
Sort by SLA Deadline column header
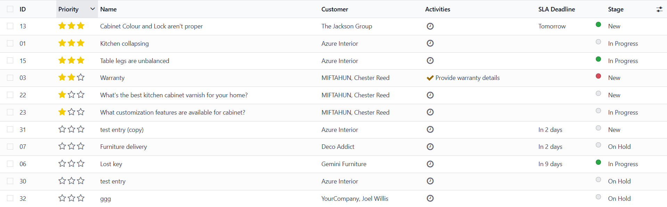[x=557, y=9]
